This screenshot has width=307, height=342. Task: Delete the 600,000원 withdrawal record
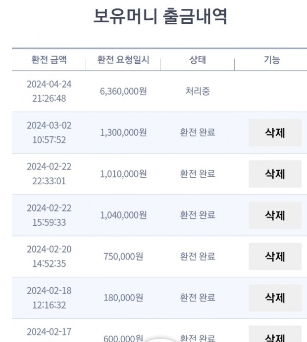coord(275,337)
